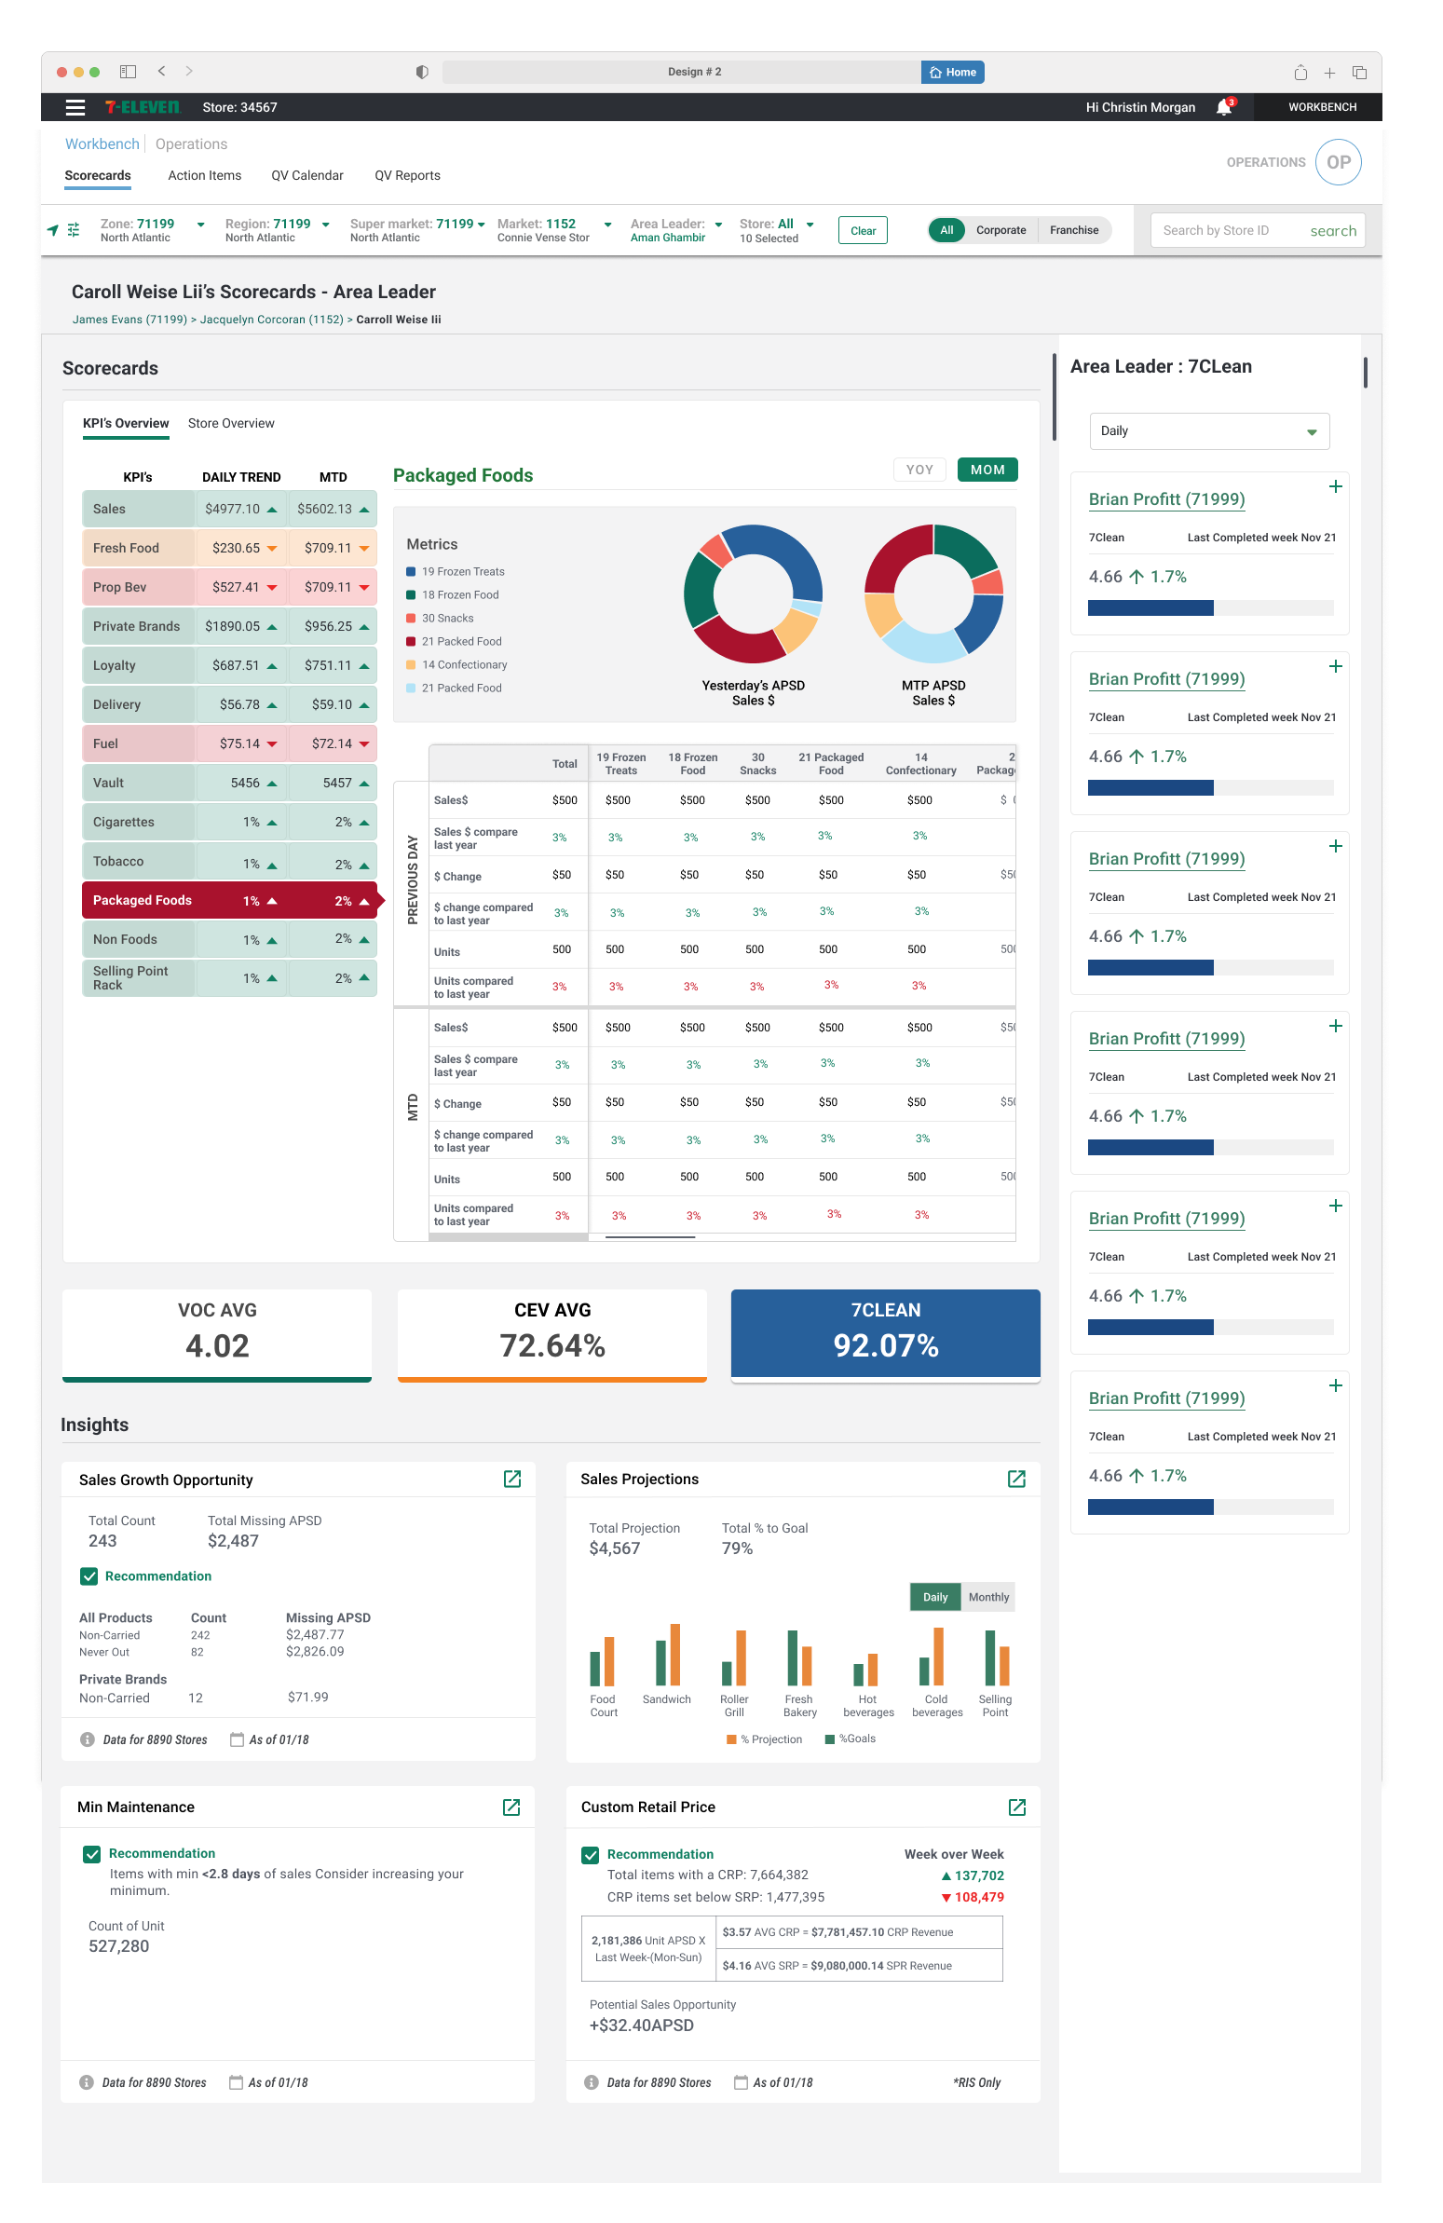This screenshot has height=2223, width=1443.
Task: Open Custom Retail Price external link icon
Action: (1017, 1807)
